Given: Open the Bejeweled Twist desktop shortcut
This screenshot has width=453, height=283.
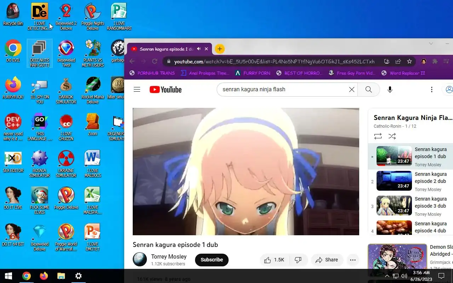Looking at the screenshot, I should click(66, 53).
